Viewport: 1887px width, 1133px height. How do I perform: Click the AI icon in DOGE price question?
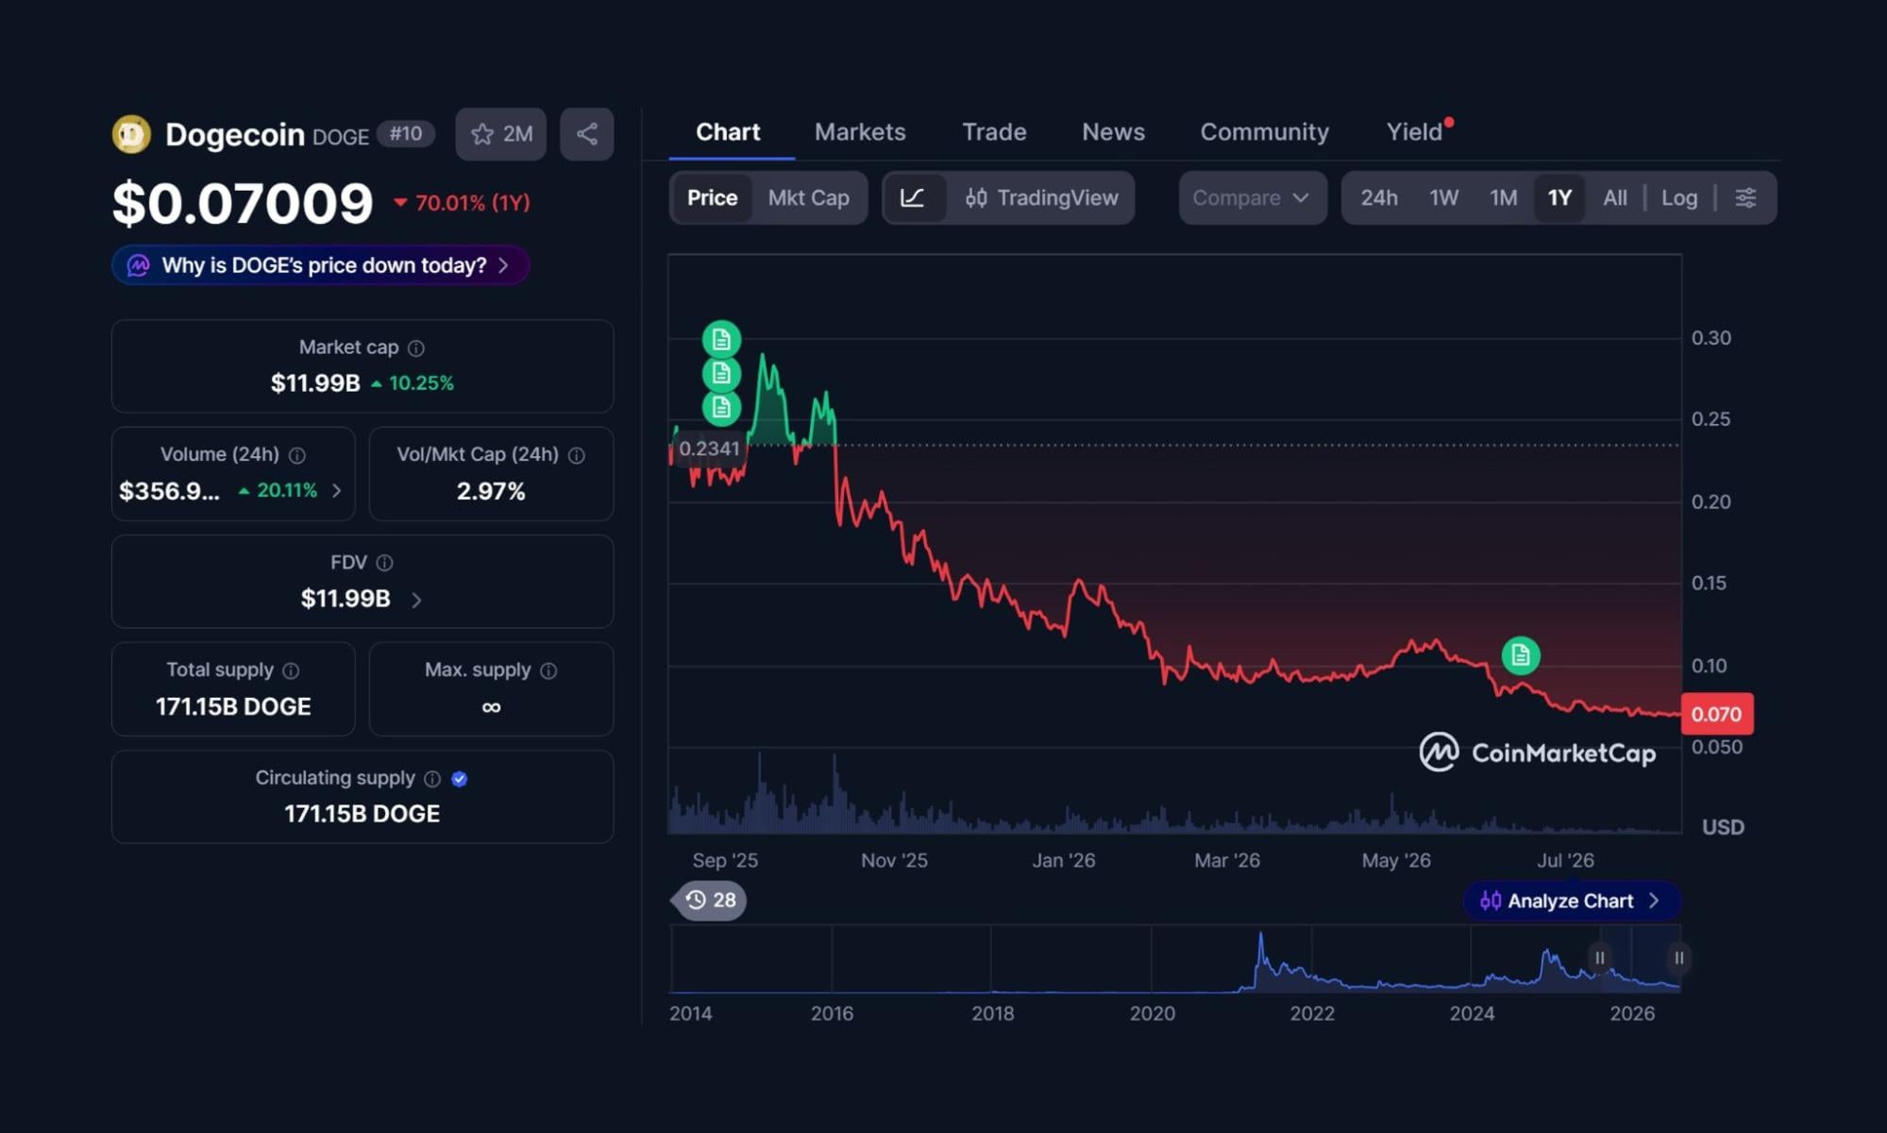(139, 265)
